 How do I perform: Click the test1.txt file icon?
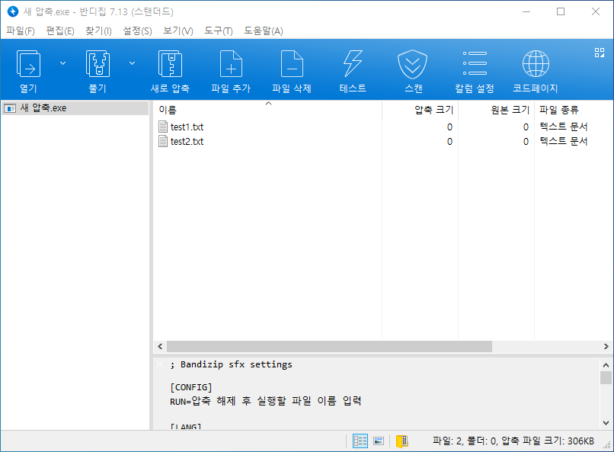[163, 127]
